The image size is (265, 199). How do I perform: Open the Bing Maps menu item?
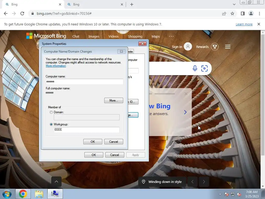(x=156, y=36)
